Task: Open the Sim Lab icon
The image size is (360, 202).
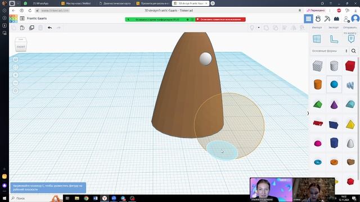Action: pyautogui.click(x=318, y=19)
